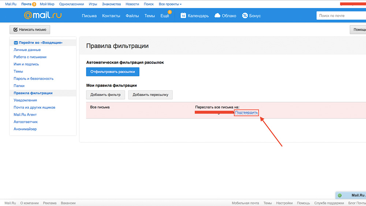This screenshot has height=206, width=366.
Task: Select «Автоответчик» in the sidebar
Action: pyautogui.click(x=26, y=122)
